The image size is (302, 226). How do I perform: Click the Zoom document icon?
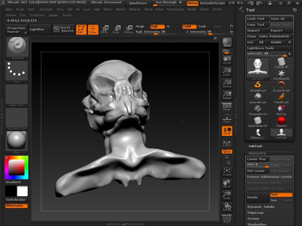pos(227,72)
